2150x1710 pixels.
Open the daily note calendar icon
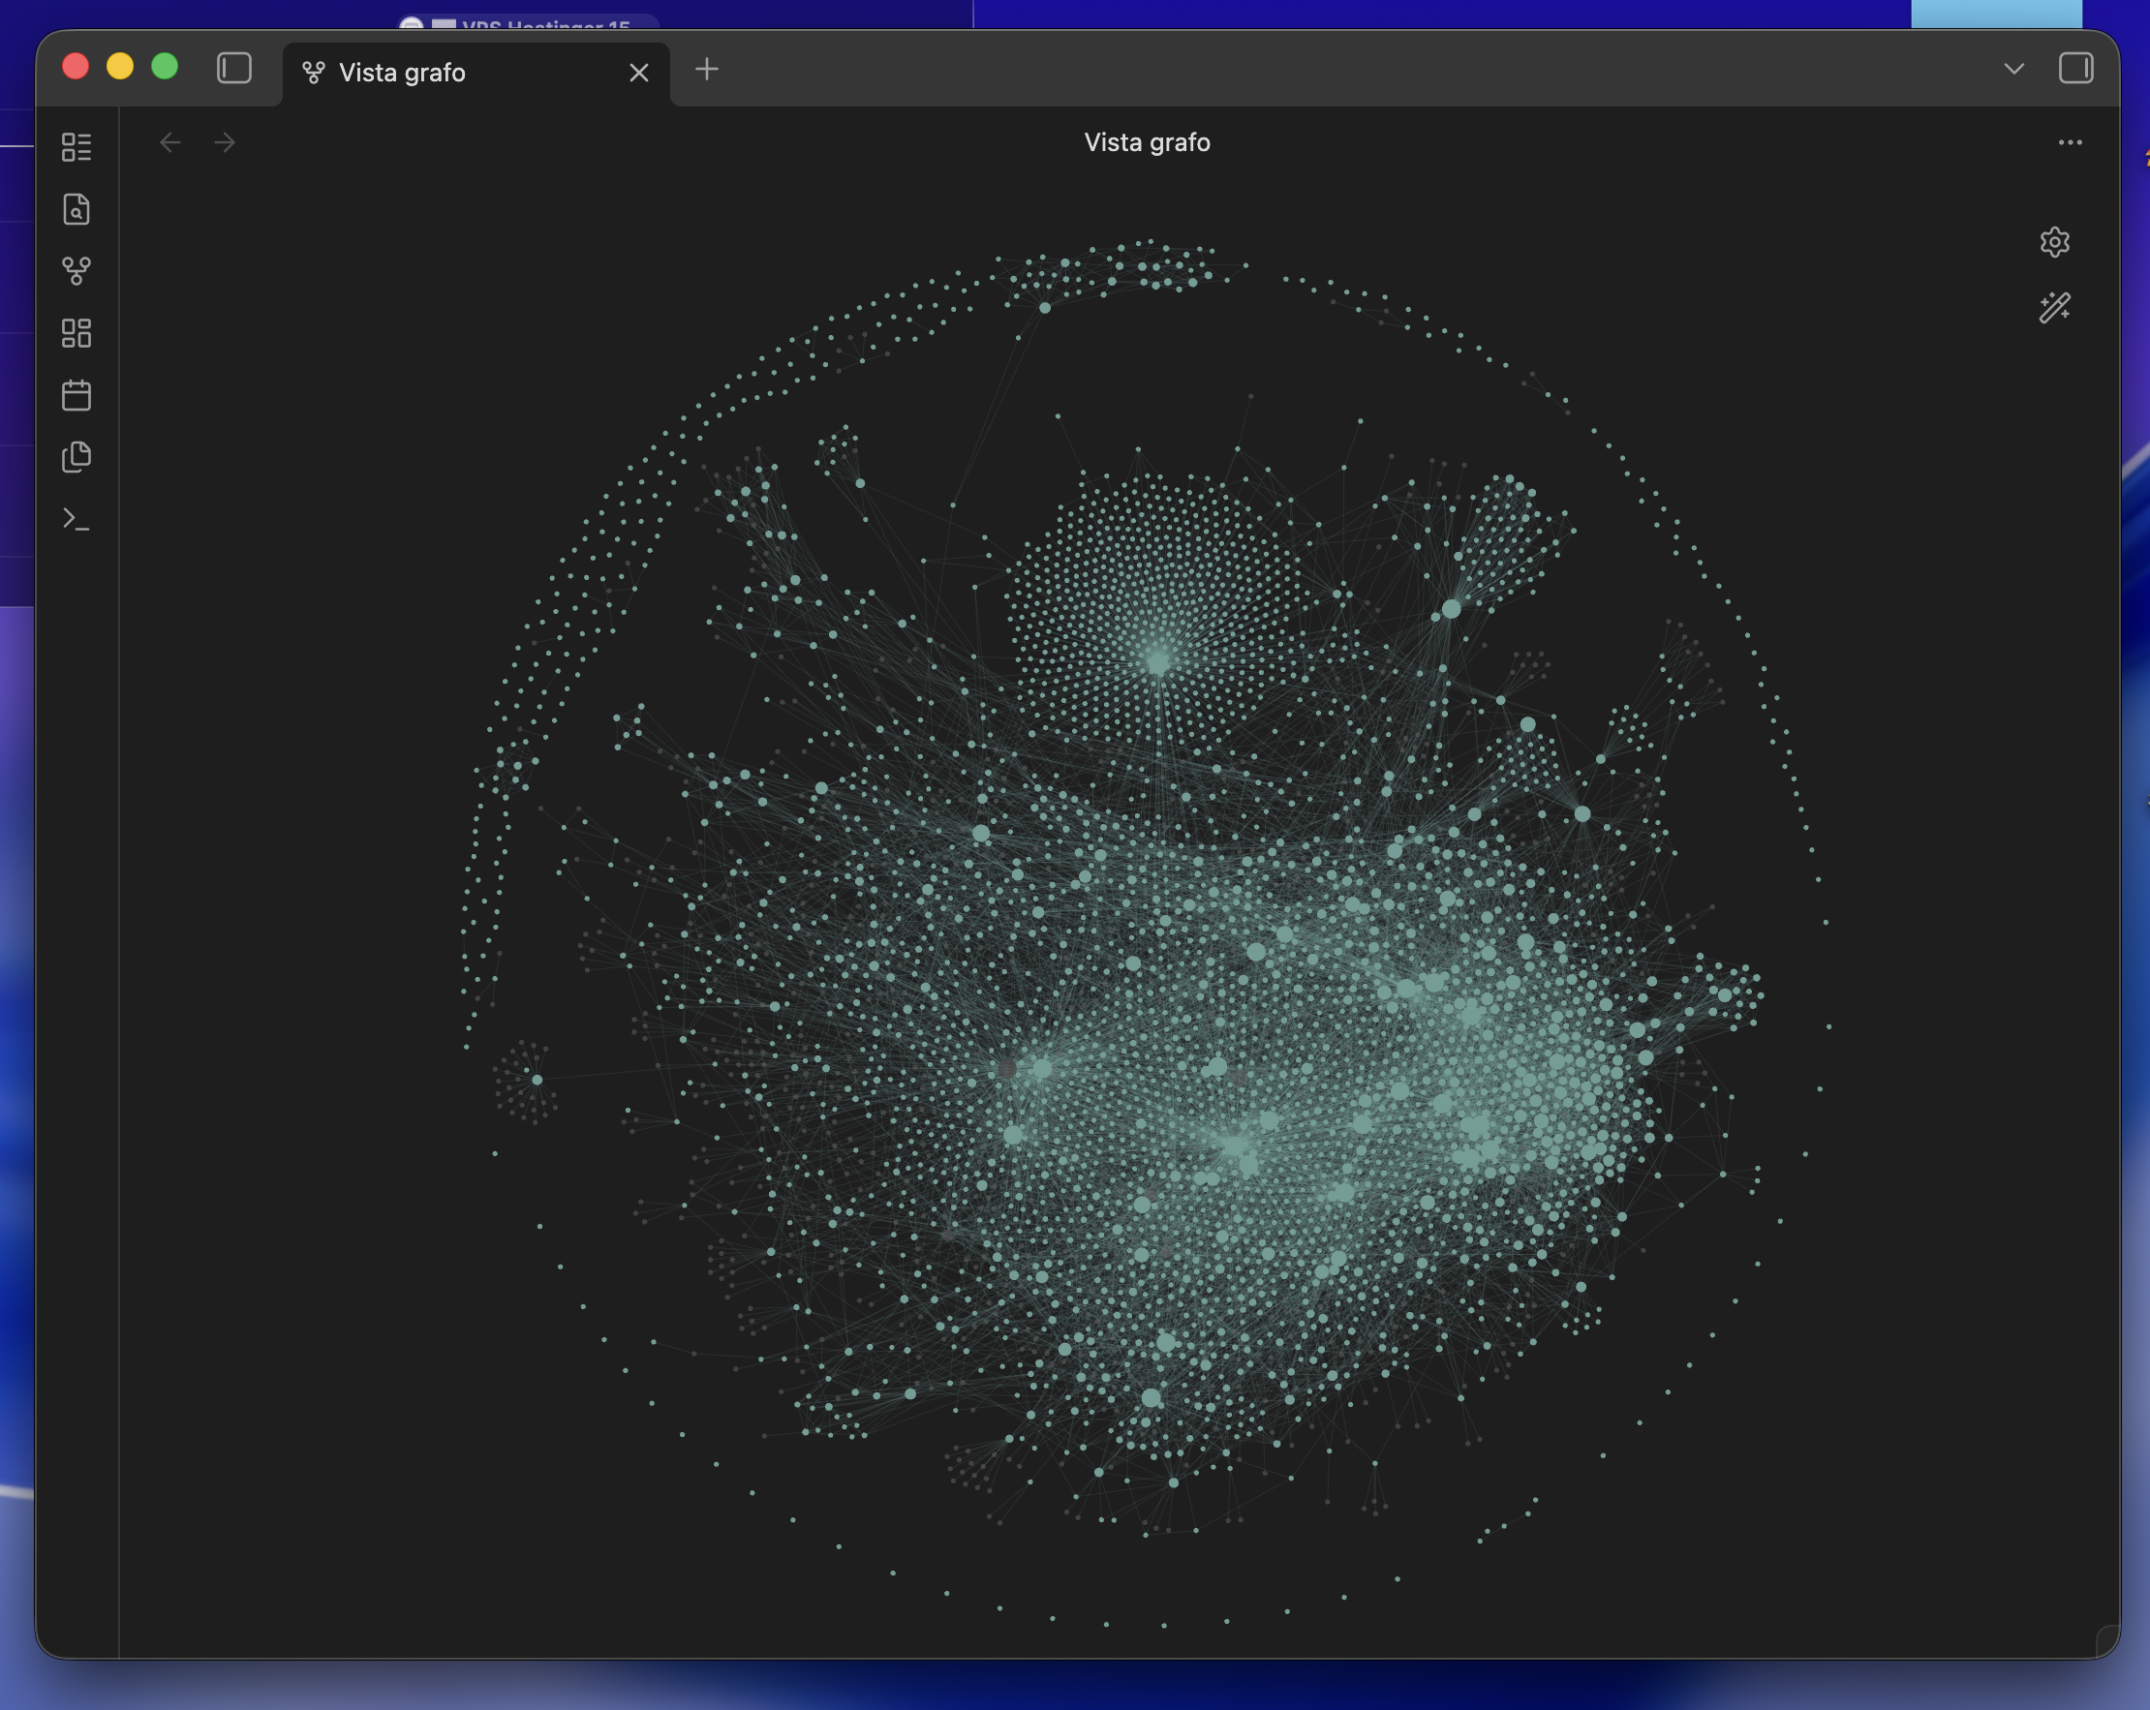(77, 395)
